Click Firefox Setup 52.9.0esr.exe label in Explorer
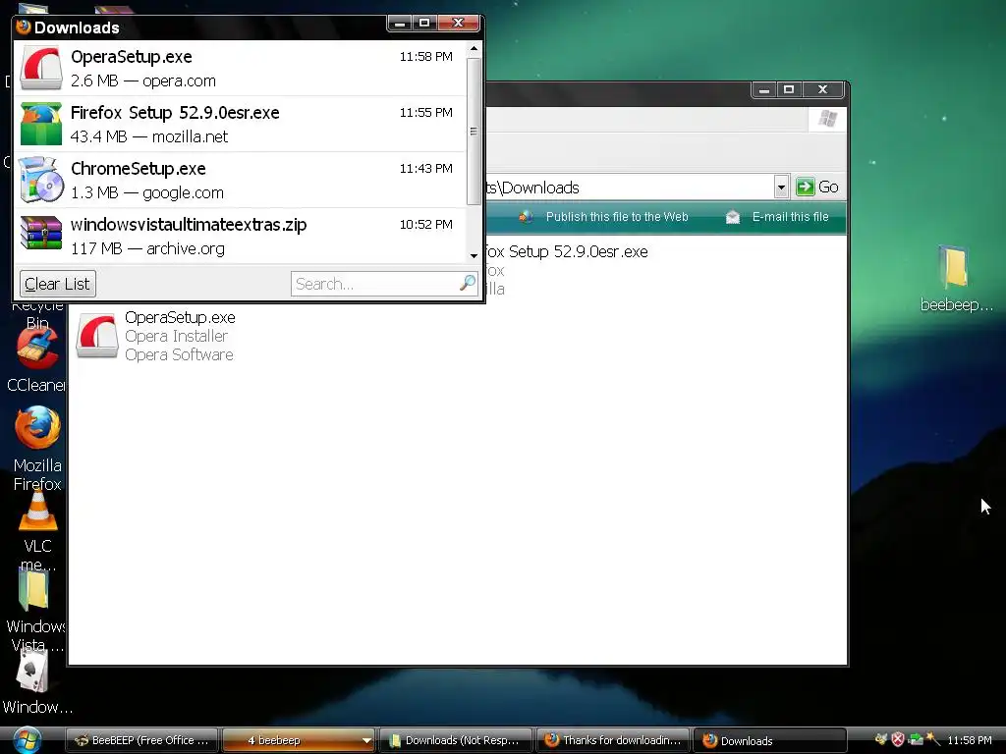1006x754 pixels. [565, 251]
